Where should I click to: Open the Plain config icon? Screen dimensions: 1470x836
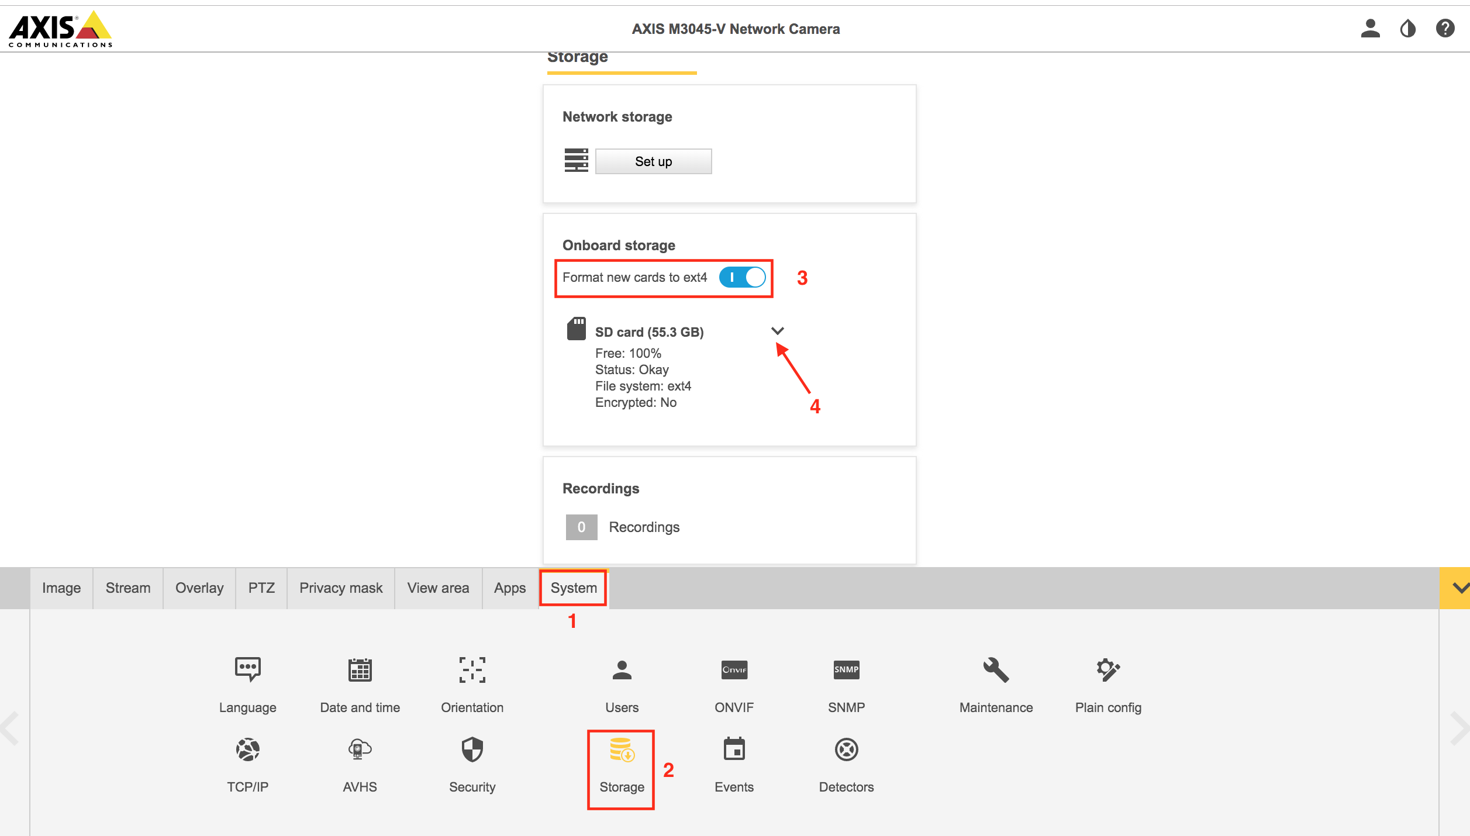coord(1109,669)
